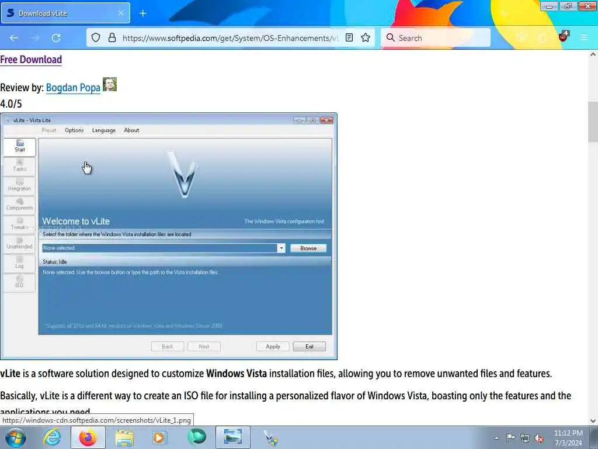Switch to the picture viewer taskbar window

tap(233, 437)
